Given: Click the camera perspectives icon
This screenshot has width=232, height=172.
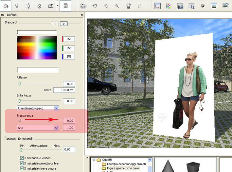Looking at the screenshot, I should [51, 6].
